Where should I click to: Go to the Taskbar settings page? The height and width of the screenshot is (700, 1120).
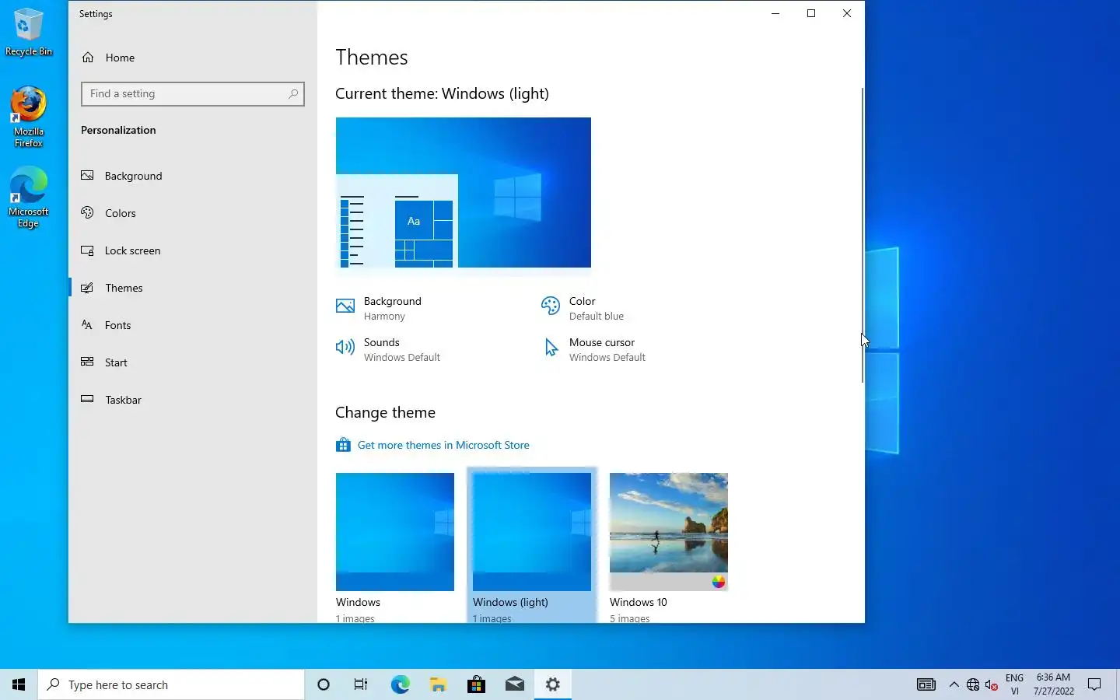123,400
